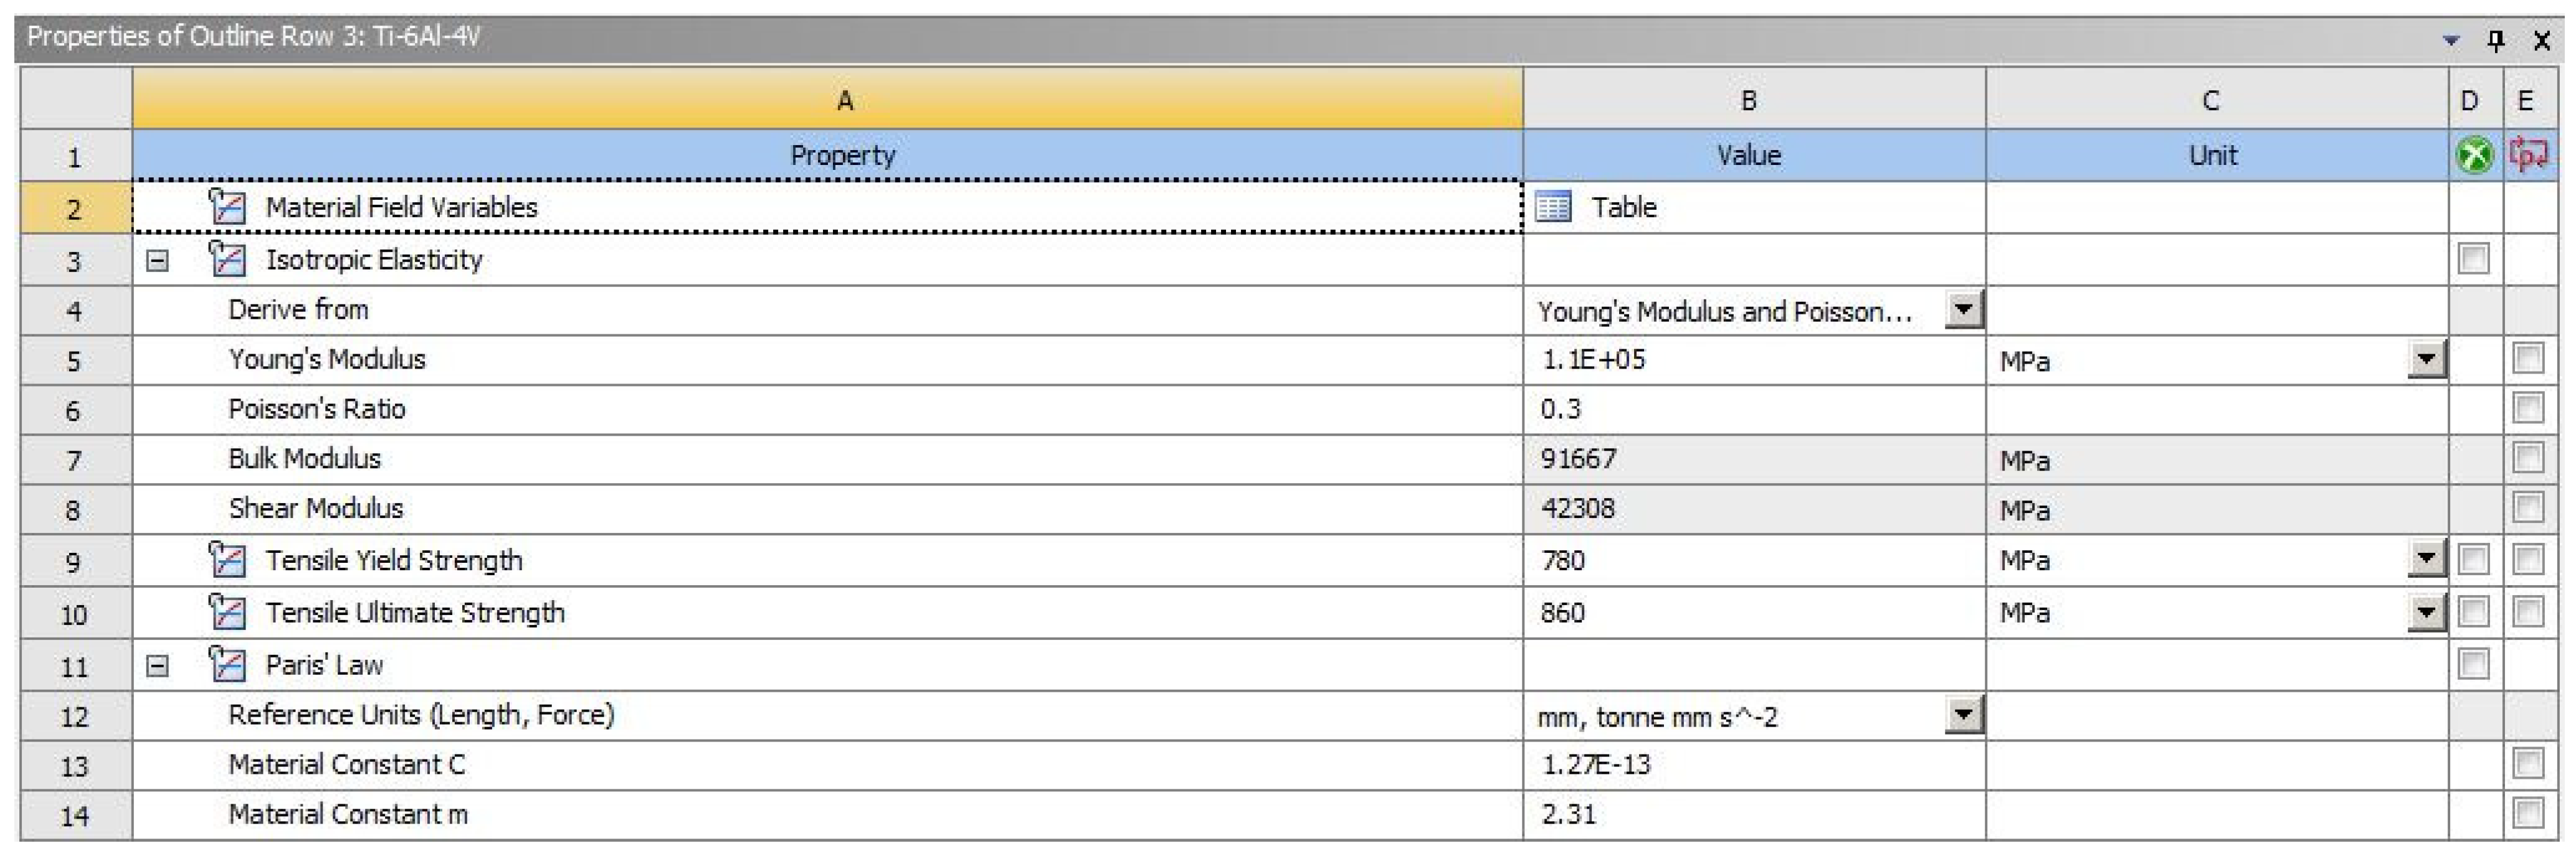Click the red parameterize icon in column E header
This screenshot has height=856, width=2576.
[2529, 156]
